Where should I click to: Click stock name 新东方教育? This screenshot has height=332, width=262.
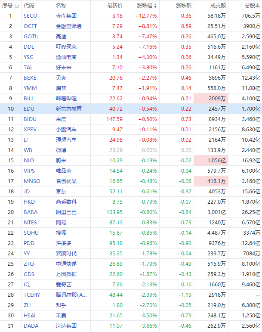coord(69,109)
